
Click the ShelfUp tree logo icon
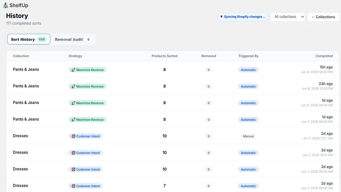6,5
